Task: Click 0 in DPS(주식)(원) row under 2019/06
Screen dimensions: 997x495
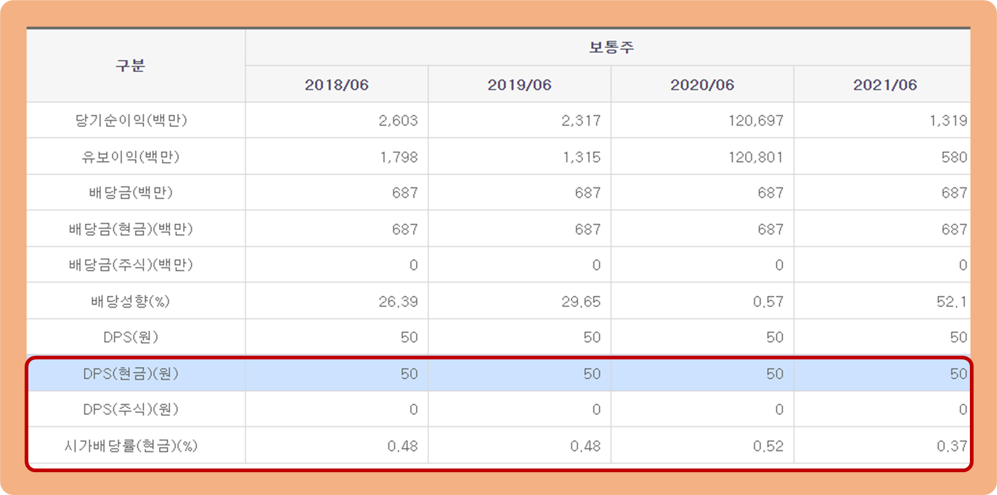Action: pyautogui.click(x=596, y=409)
